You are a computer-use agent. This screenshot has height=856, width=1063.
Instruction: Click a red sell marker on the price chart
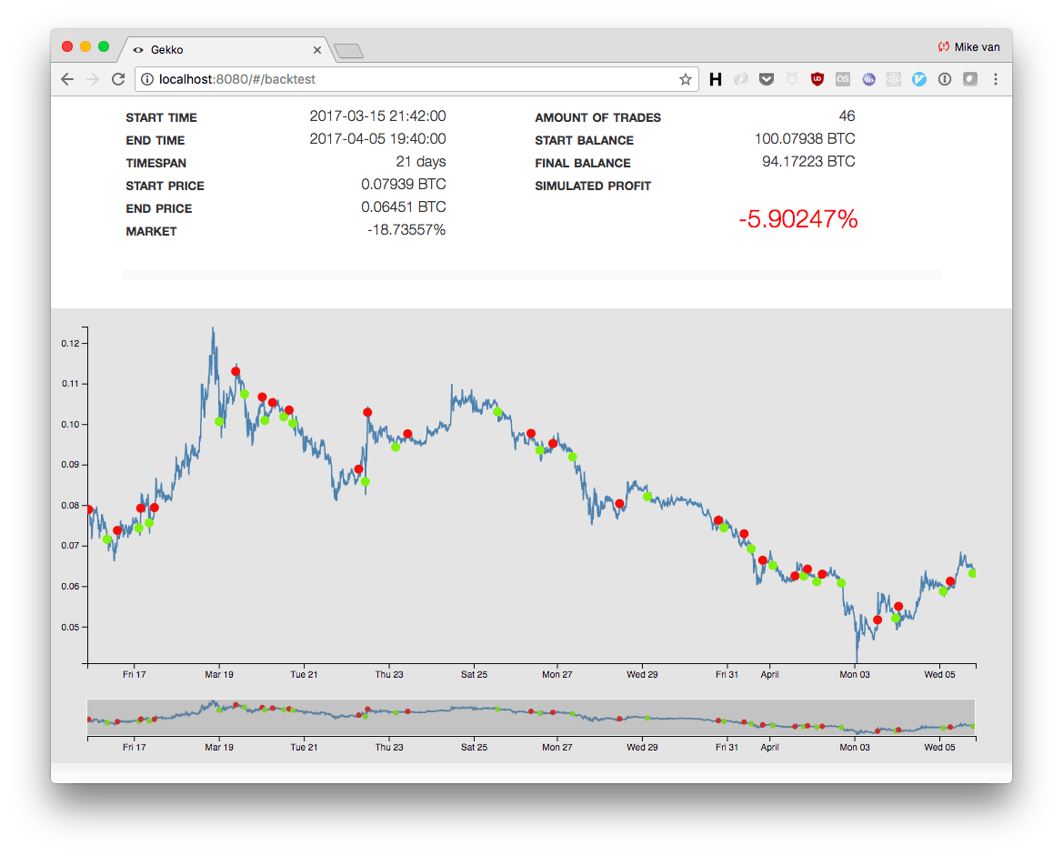click(x=236, y=370)
